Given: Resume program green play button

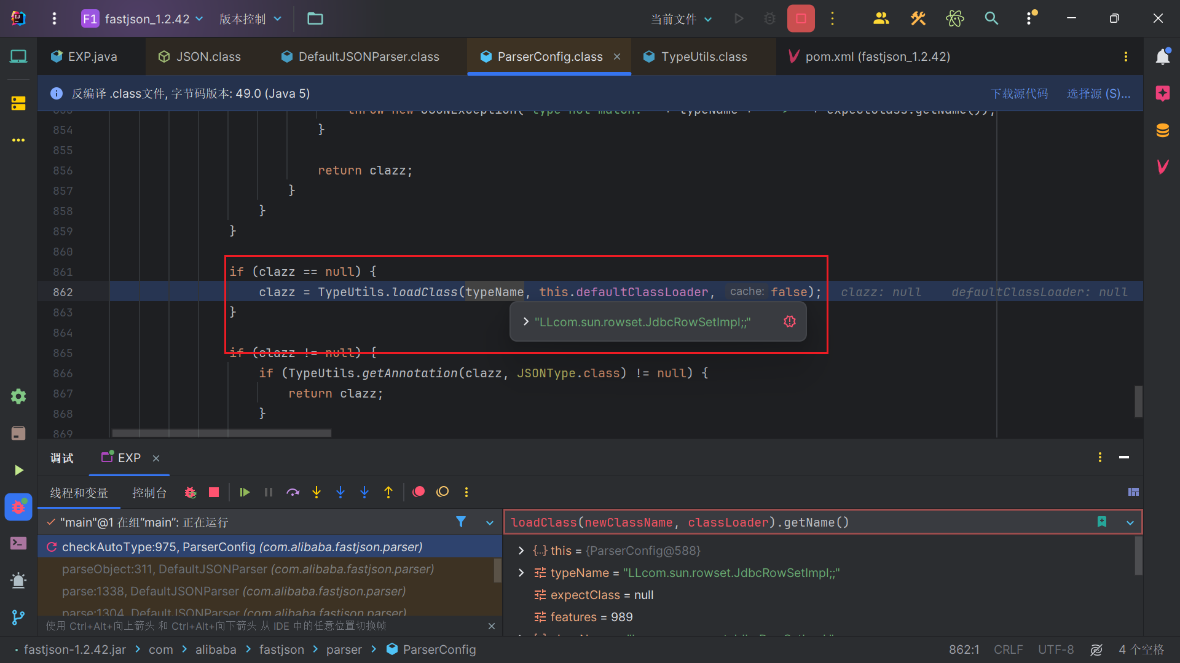Looking at the screenshot, I should (245, 492).
